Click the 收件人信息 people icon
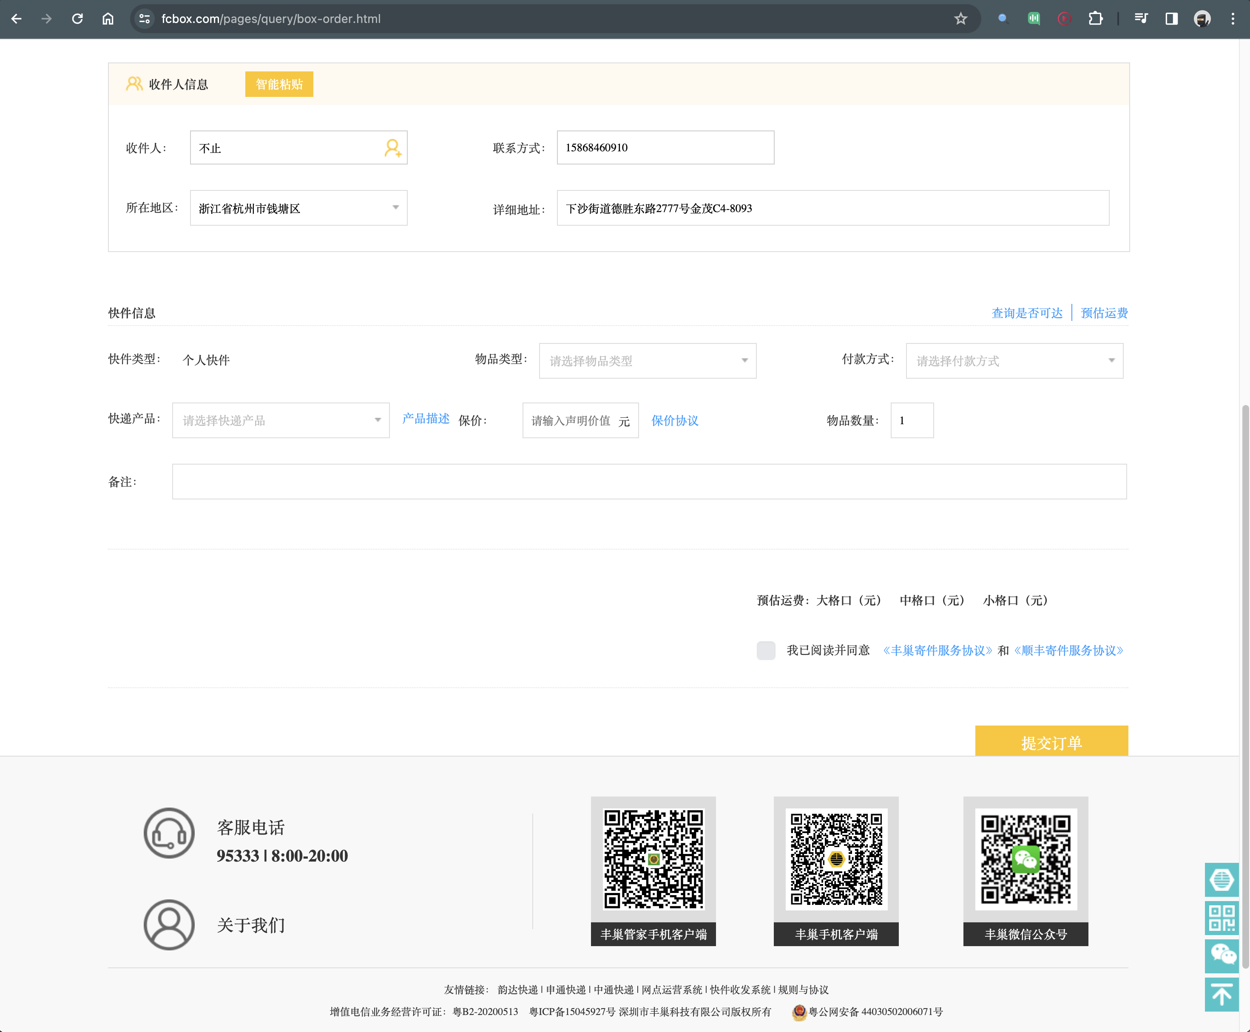The image size is (1250, 1032). [x=134, y=84]
